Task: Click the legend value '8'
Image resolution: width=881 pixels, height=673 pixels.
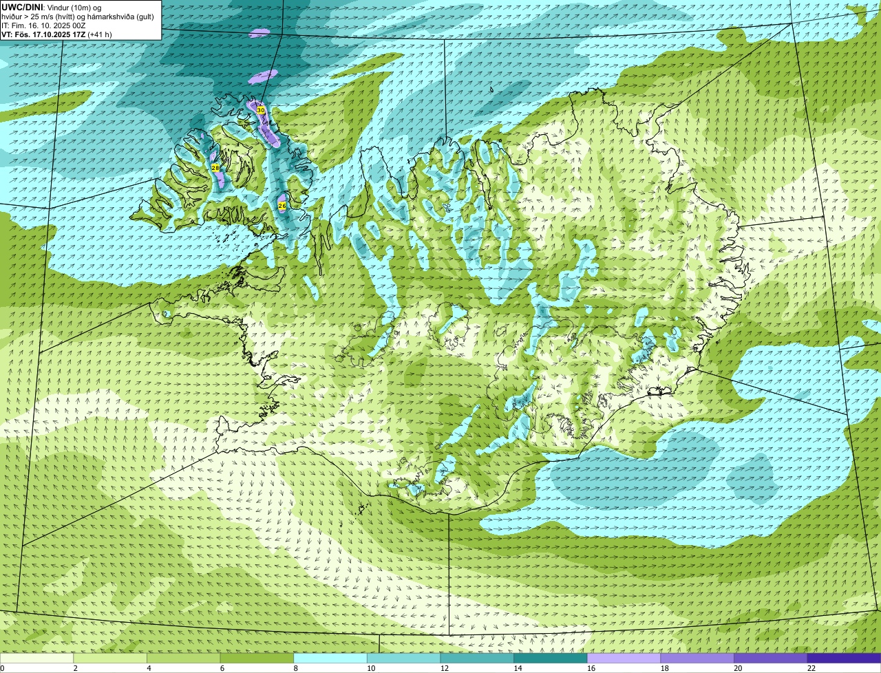Action: (295, 668)
